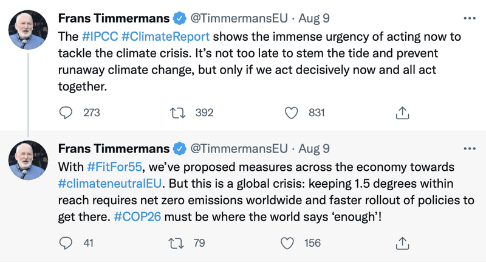Open the #climateneutralEU hashtag

pos(110,184)
